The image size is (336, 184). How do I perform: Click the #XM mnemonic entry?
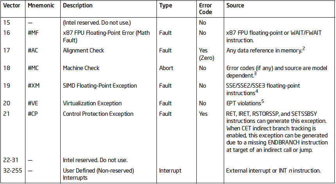tap(34, 86)
